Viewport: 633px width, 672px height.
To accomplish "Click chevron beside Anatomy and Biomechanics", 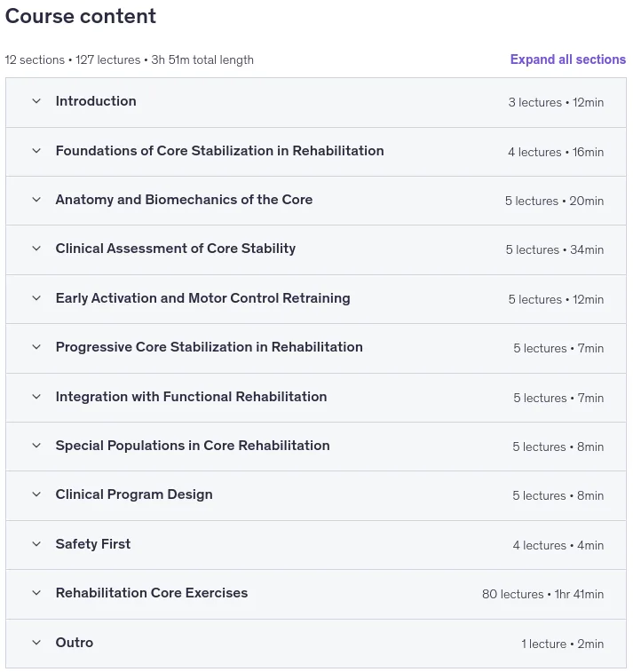I will (x=36, y=200).
